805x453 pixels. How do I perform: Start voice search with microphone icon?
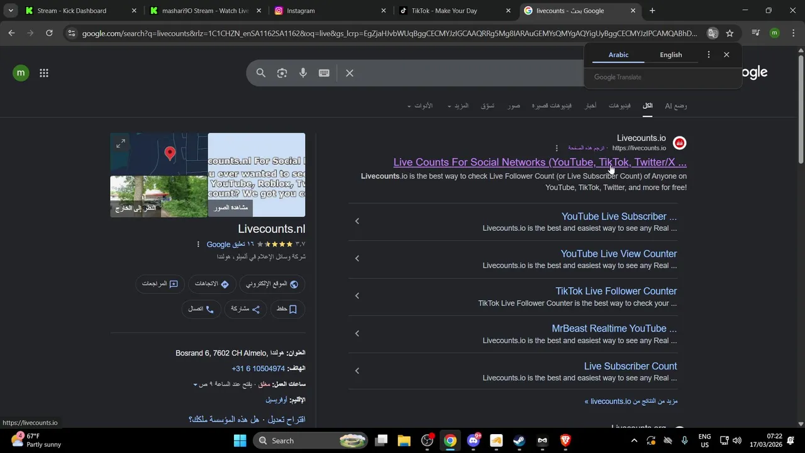[303, 73]
